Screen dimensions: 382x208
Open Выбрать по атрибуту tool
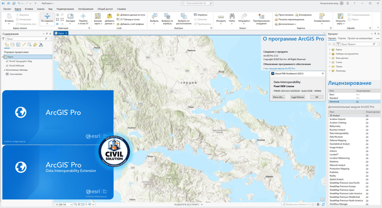167,19
